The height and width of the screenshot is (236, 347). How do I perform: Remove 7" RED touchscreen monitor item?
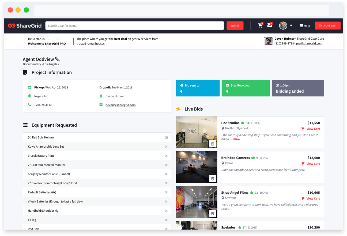(x=166, y=165)
